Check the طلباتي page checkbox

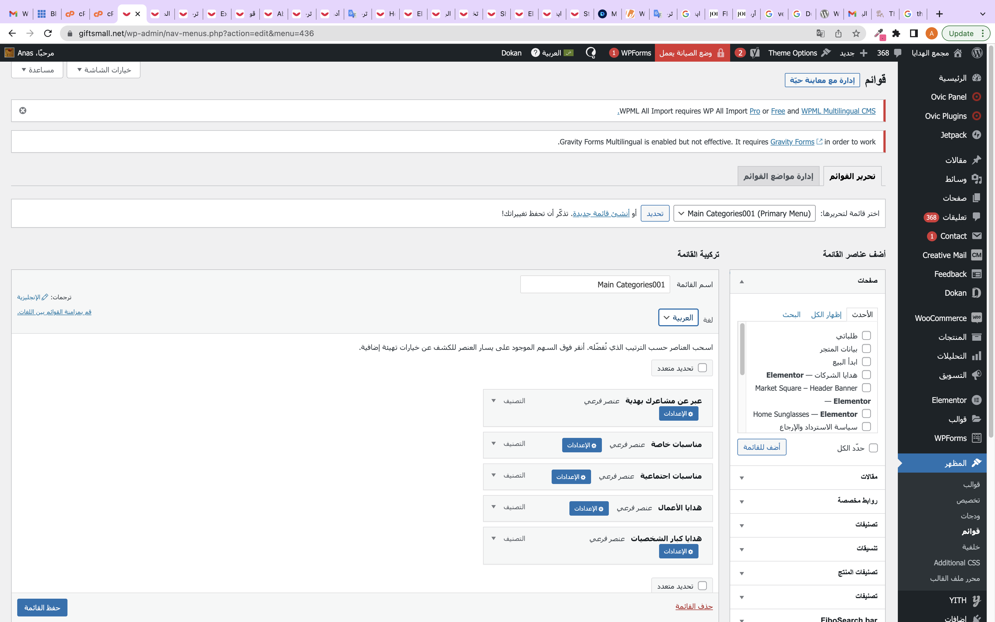[866, 336]
